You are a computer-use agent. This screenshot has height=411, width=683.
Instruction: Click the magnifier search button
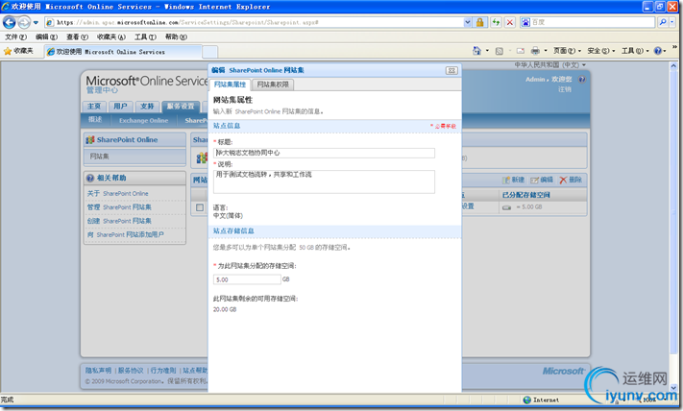(663, 22)
